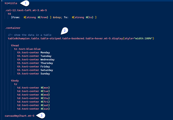Click the thead line
The image size is (173, 120).
click(x=15, y=45)
